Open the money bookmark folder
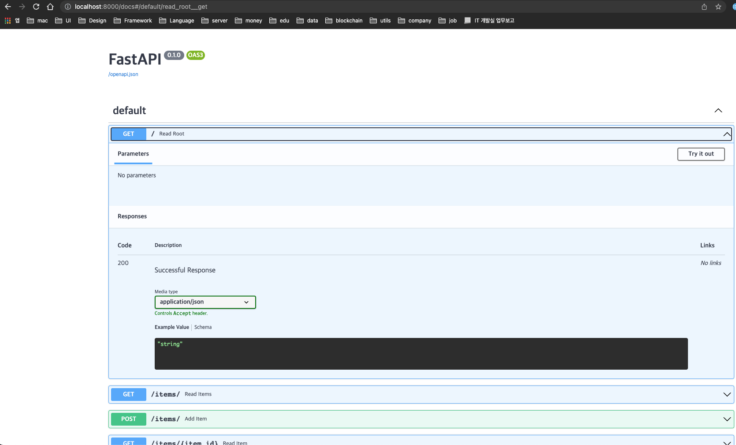This screenshot has height=445, width=736. click(x=249, y=21)
